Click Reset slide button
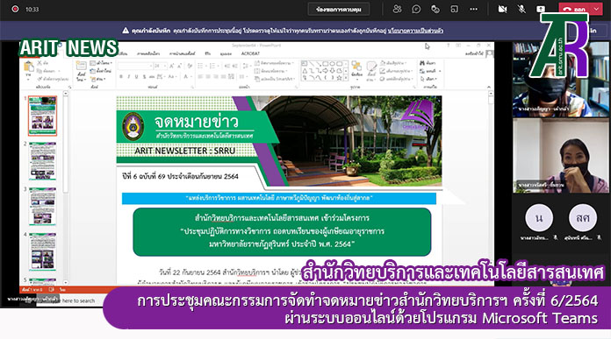 coord(101,71)
